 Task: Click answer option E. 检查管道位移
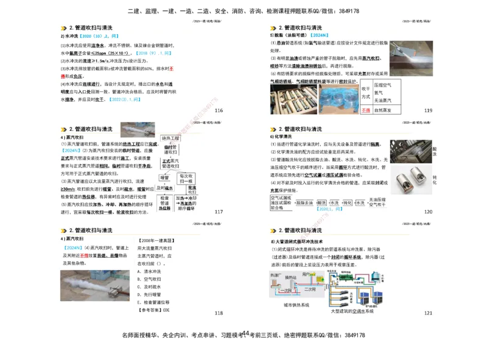[x=153, y=302]
